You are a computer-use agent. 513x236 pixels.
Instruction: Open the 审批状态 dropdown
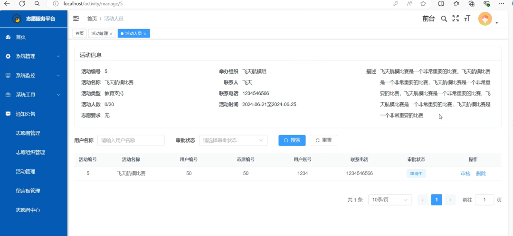[233, 140]
